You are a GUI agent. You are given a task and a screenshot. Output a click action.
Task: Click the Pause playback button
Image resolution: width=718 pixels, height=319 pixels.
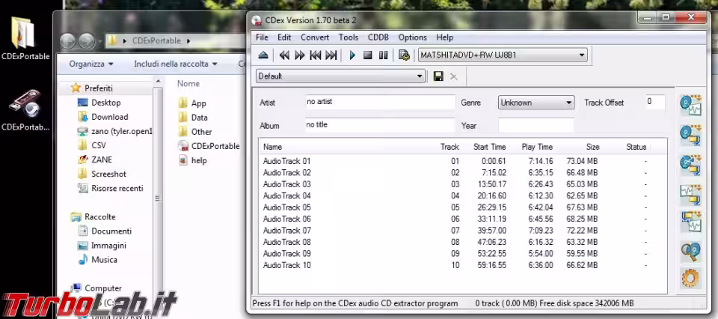pyautogui.click(x=383, y=55)
